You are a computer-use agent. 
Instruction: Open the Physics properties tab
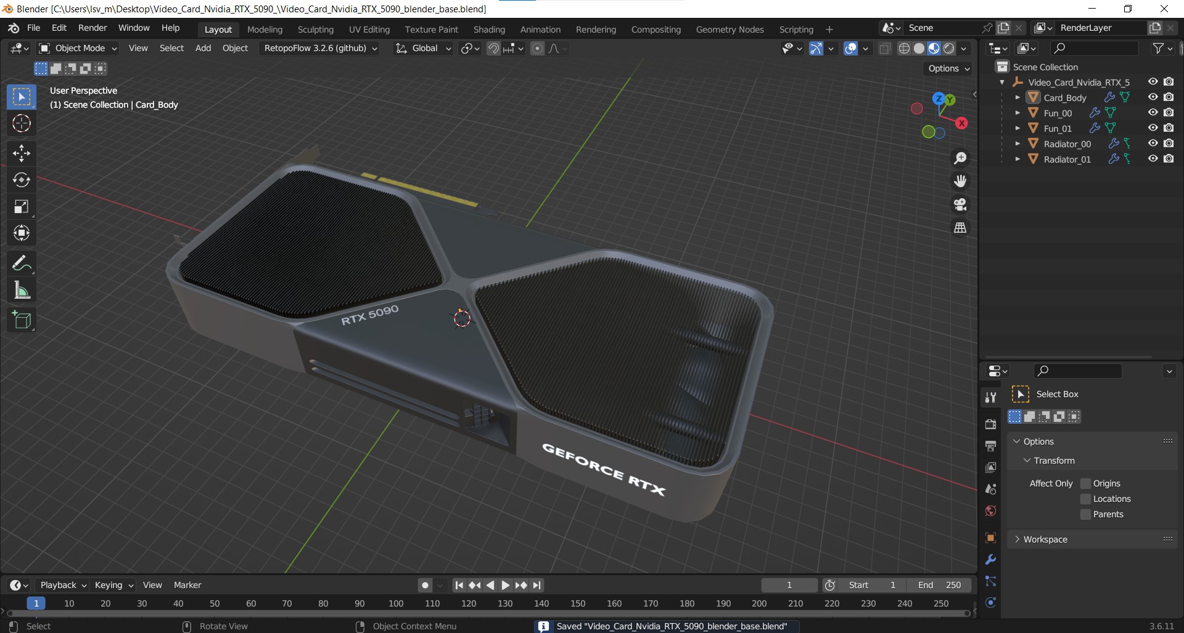click(990, 603)
